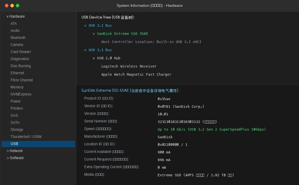Viewport: 299px width, 185px height.
Task: Collapse the Hardware section in sidebar
Action: 8,17
